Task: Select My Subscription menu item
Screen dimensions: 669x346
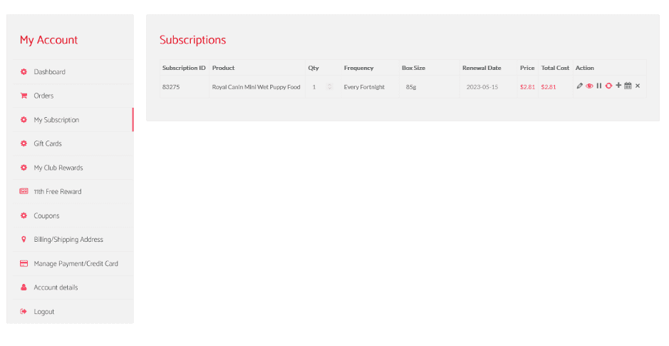Action: coord(56,120)
